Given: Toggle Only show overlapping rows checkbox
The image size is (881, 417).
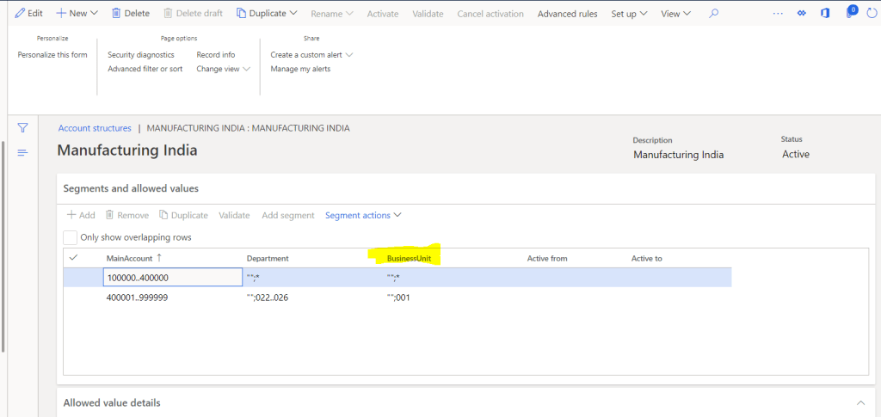Looking at the screenshot, I should [71, 237].
